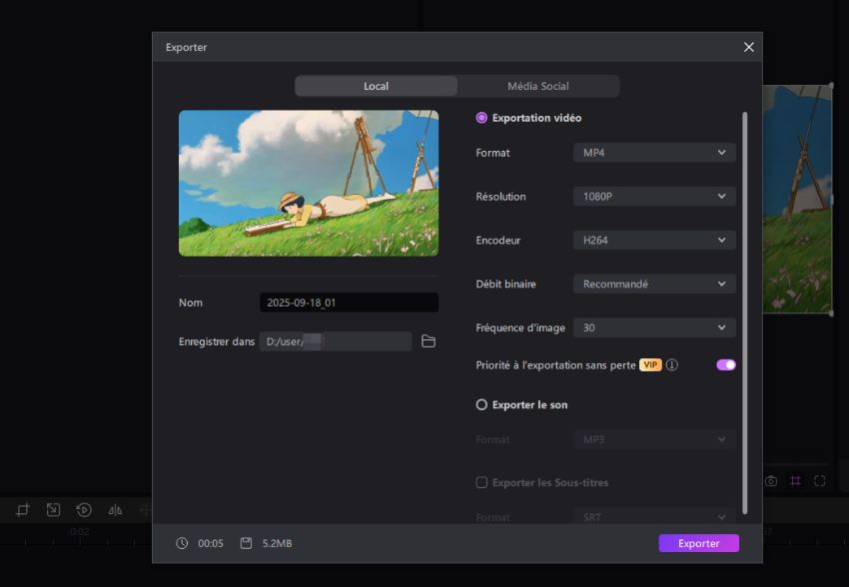Click the VIP badge
The width and height of the screenshot is (849, 587).
click(650, 365)
